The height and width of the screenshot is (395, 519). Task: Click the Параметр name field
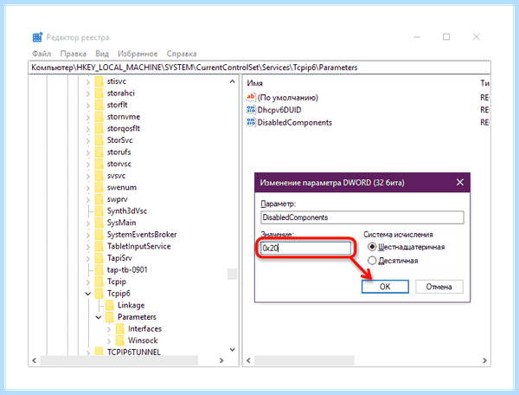pos(362,217)
